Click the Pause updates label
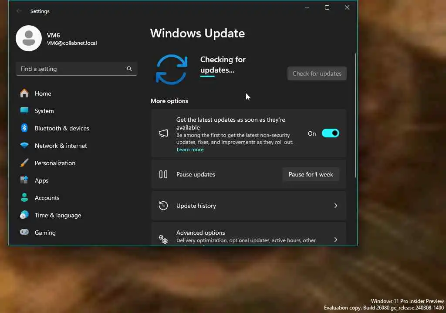 pos(196,174)
